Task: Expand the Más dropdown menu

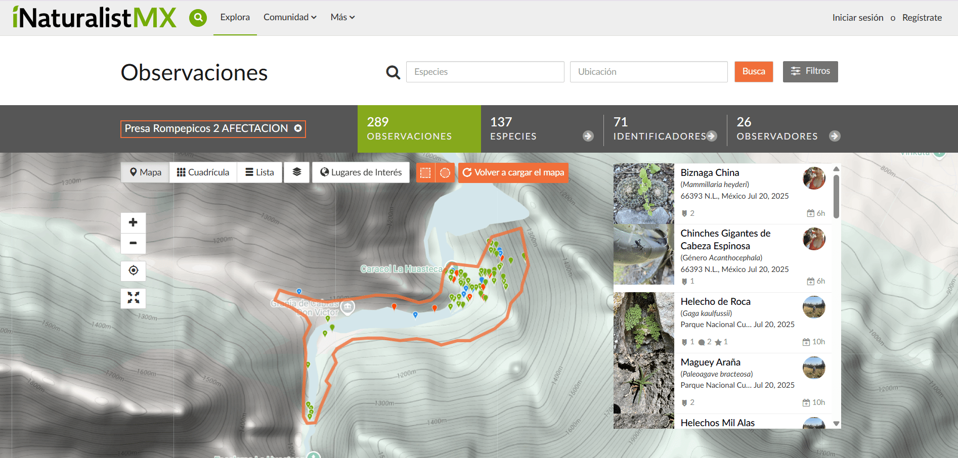Action: point(342,17)
